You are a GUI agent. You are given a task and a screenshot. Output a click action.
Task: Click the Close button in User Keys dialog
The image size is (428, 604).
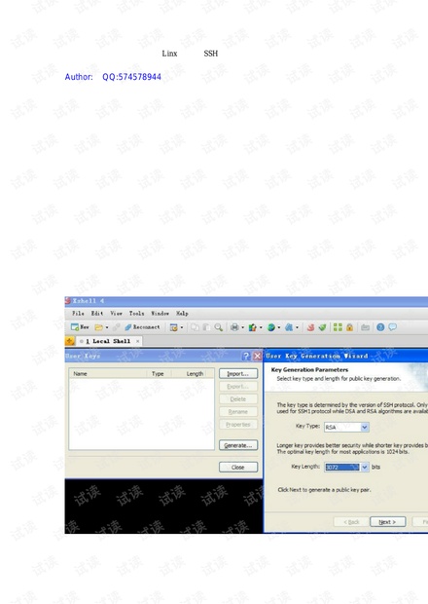(x=238, y=468)
